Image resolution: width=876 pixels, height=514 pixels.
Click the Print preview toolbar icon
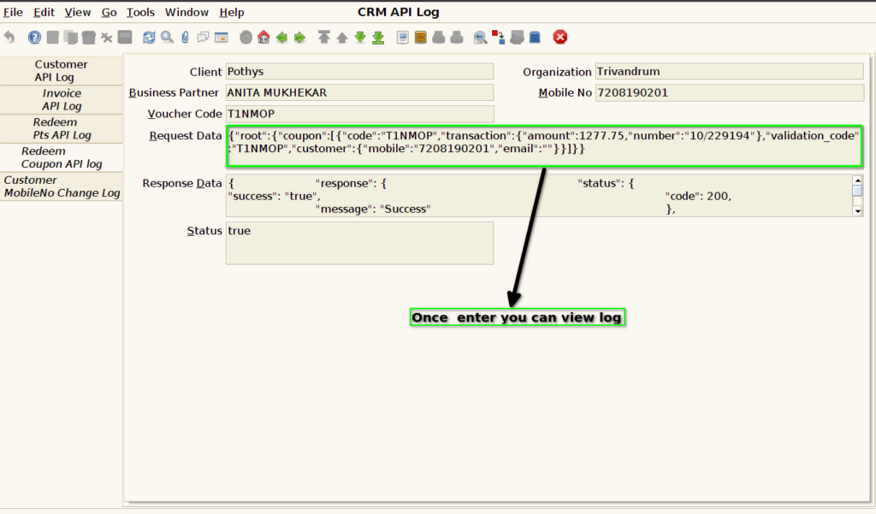click(x=439, y=38)
